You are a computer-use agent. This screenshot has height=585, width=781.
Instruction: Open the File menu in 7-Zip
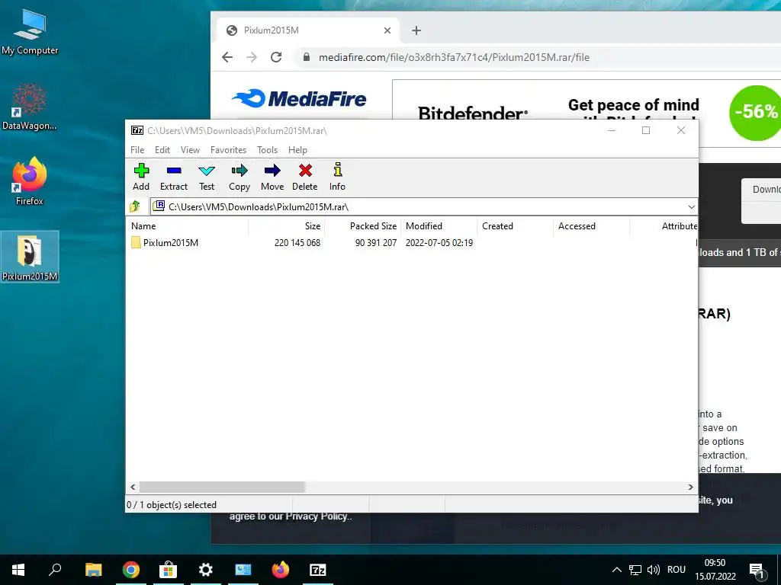pyautogui.click(x=137, y=150)
